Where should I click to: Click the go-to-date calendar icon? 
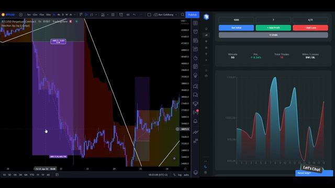tap(57, 175)
